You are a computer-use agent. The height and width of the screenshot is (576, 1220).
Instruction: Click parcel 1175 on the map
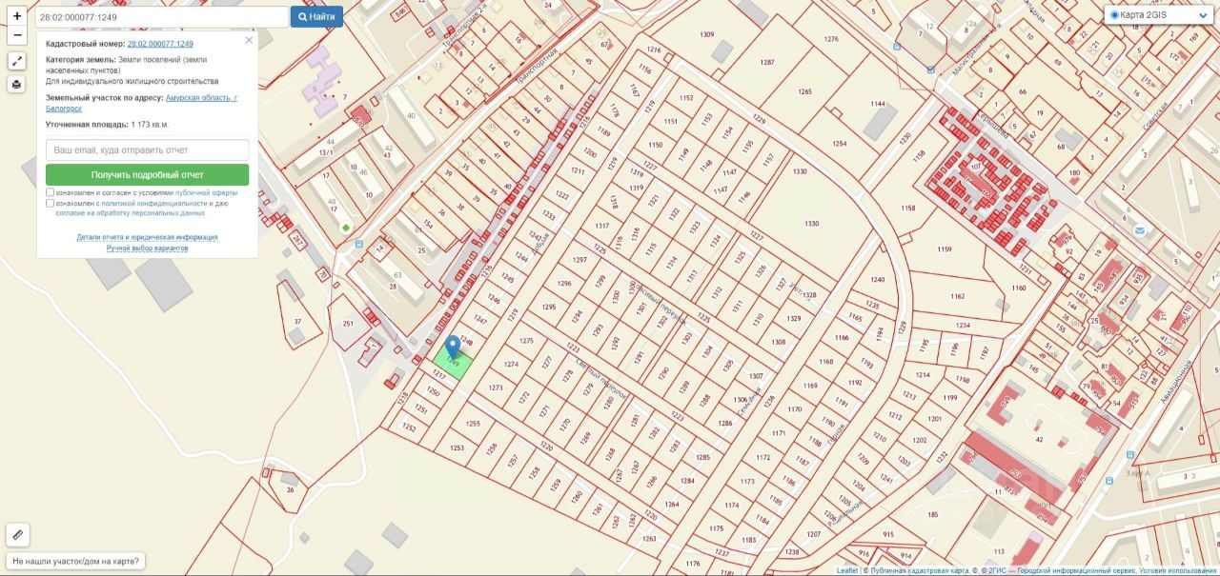pos(717,528)
